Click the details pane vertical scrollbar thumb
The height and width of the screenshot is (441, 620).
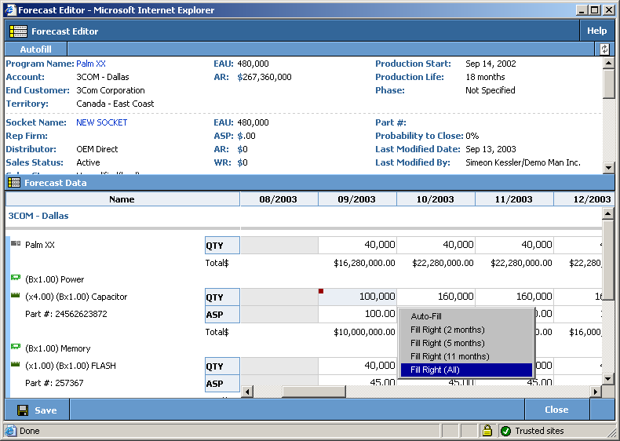click(608, 83)
